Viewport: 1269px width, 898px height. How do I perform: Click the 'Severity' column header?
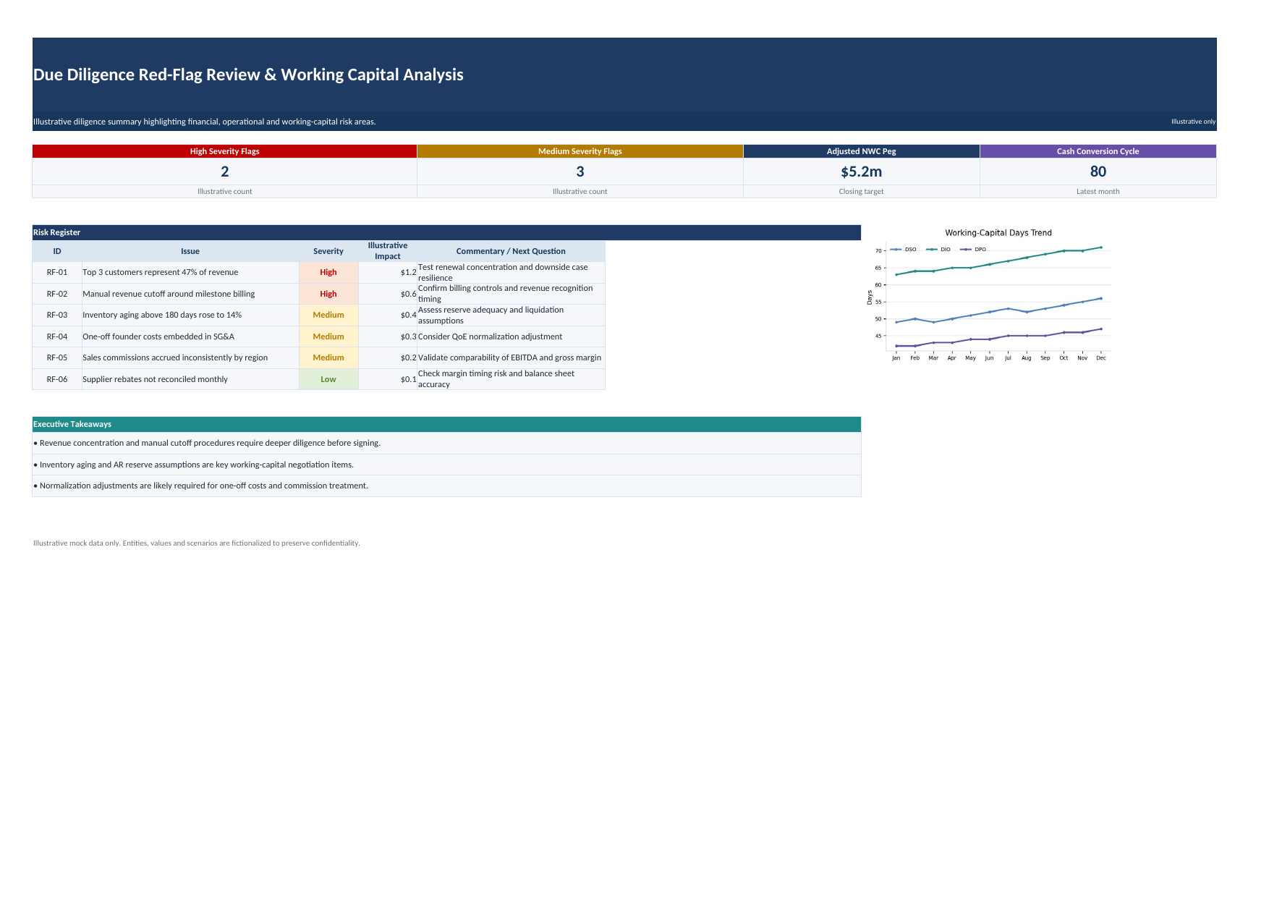[x=328, y=251]
